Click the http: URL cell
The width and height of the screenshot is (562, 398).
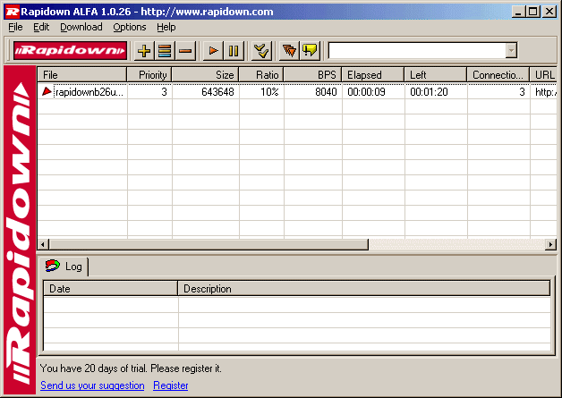pyautogui.click(x=546, y=92)
